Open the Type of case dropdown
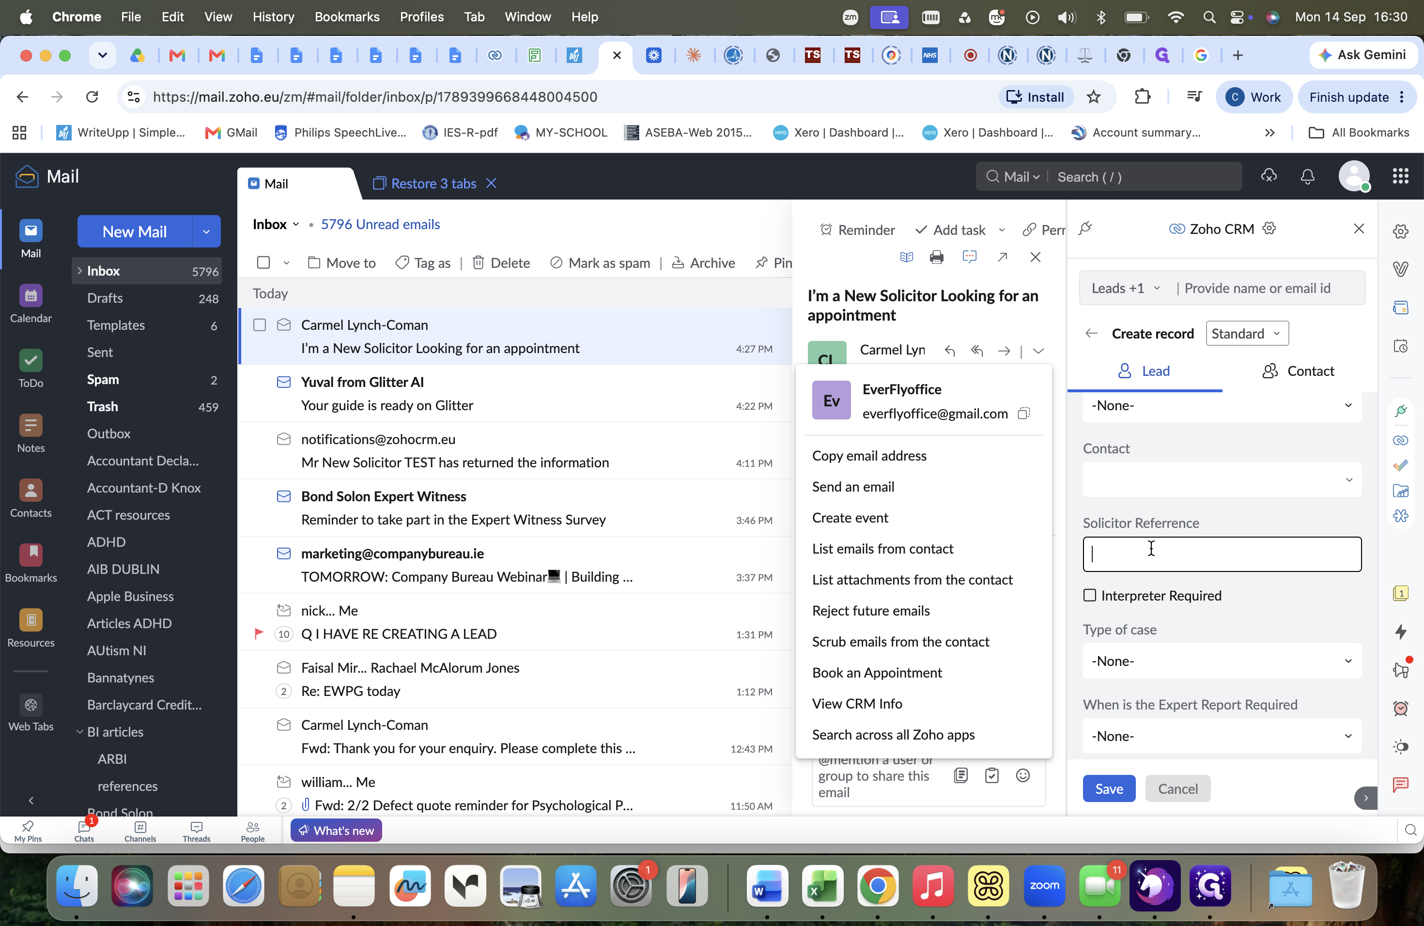 pyautogui.click(x=1222, y=661)
